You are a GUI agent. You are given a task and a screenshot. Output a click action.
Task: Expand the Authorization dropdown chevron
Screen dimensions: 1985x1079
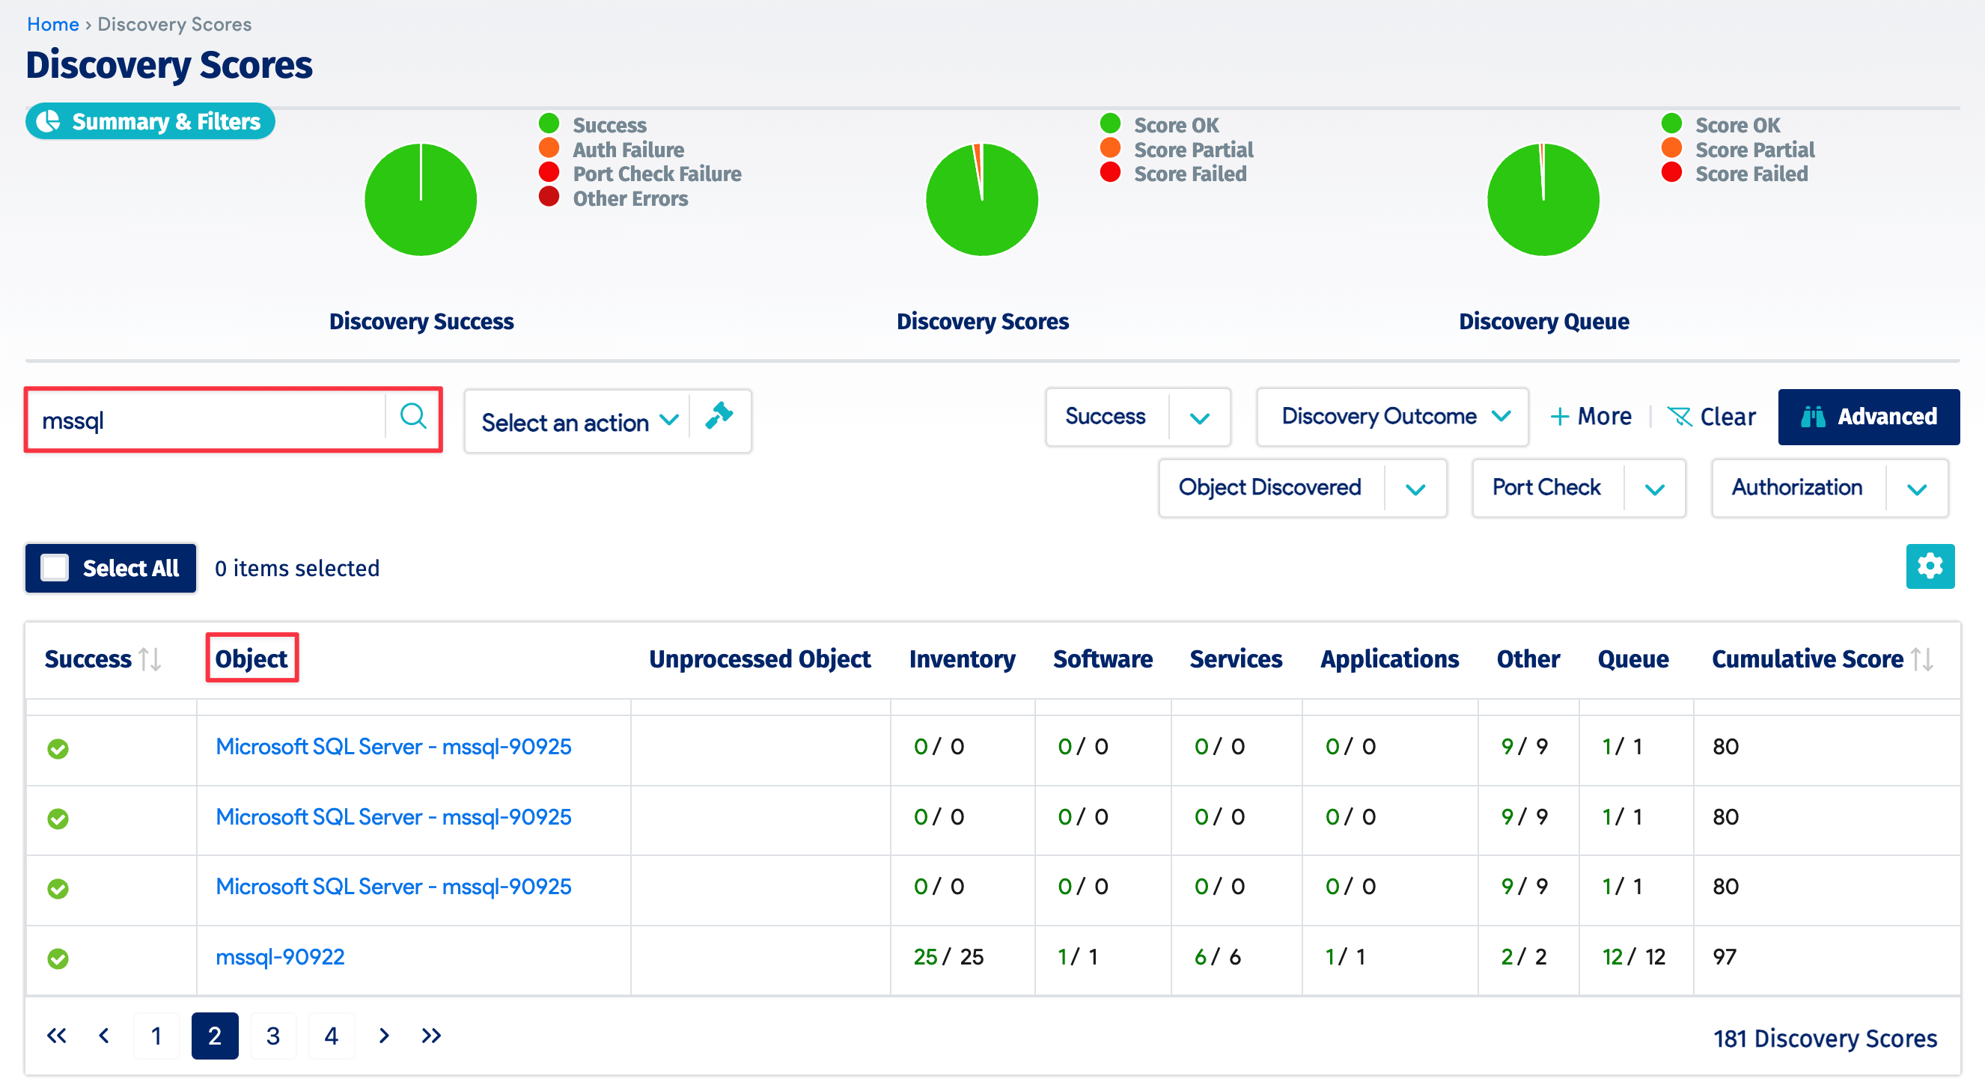tap(1917, 488)
